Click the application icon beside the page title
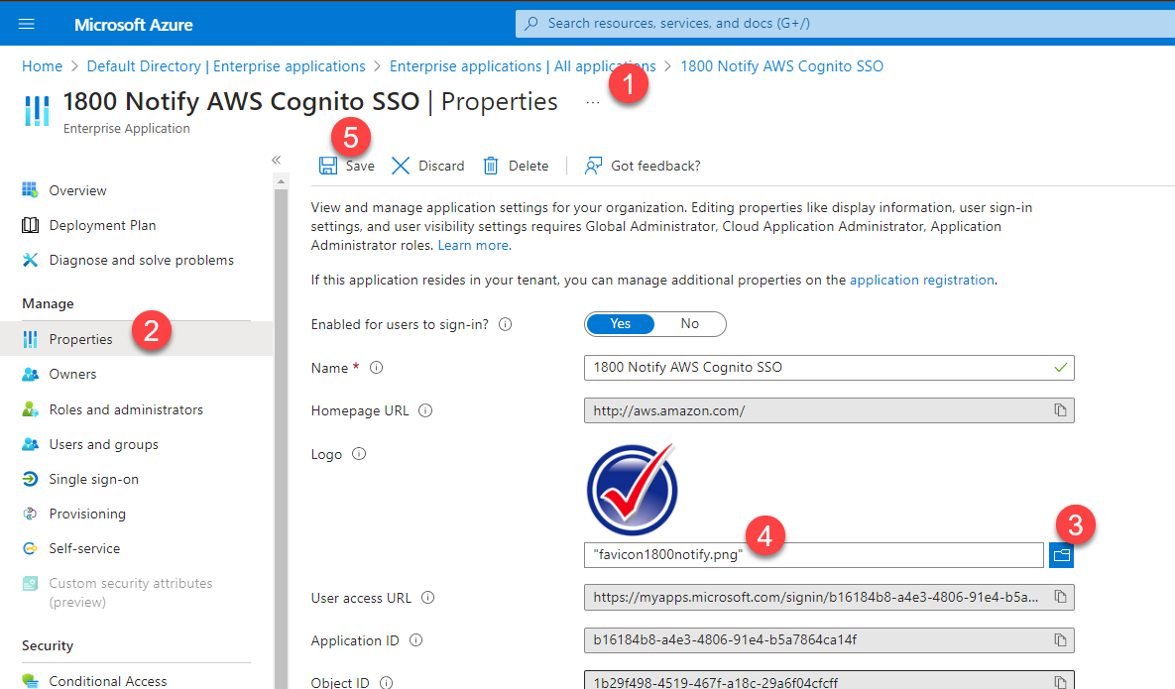Screen dimensions: 1175x689 pyautogui.click(x=37, y=111)
